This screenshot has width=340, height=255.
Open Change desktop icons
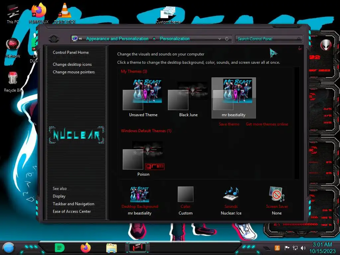pos(72,64)
